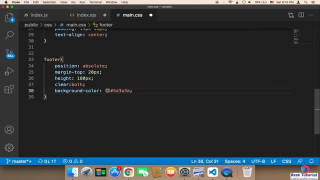Change indentation via Spaces: 4
320x180 pixels.
click(x=235, y=161)
